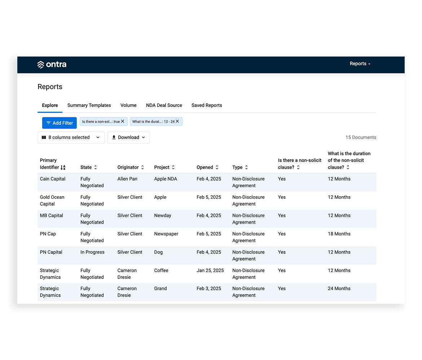Open the Reports navigation dropdown
The width and height of the screenshot is (422, 360).
tap(359, 63)
